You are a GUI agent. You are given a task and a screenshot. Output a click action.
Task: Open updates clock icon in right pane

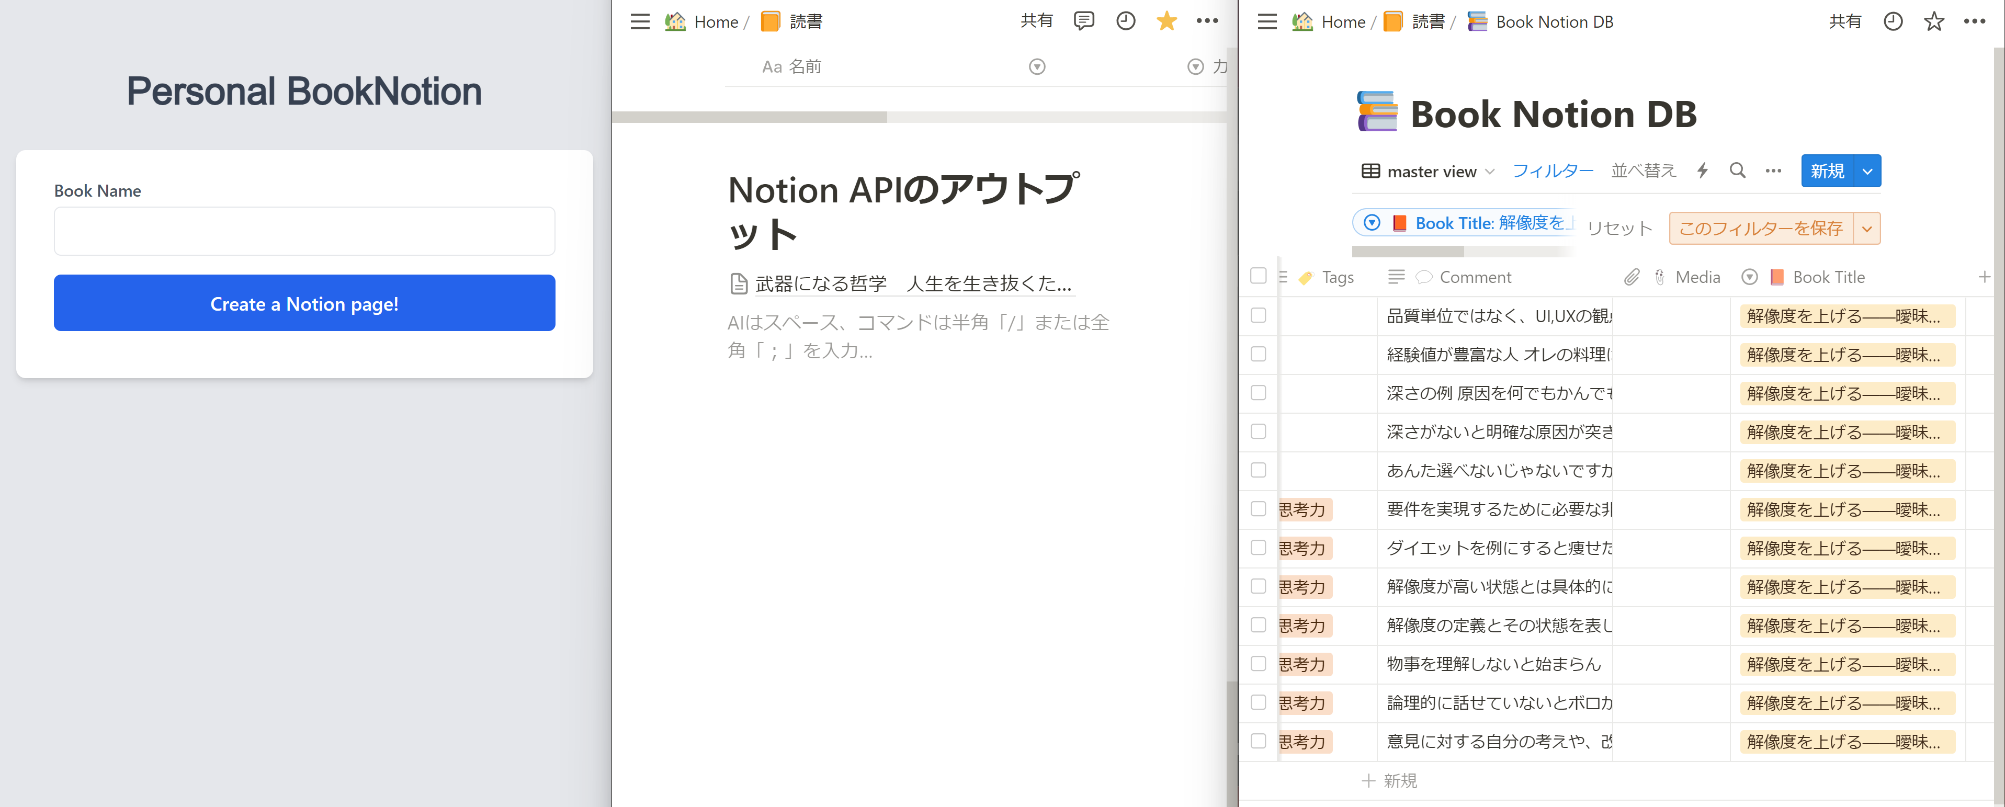[1893, 22]
